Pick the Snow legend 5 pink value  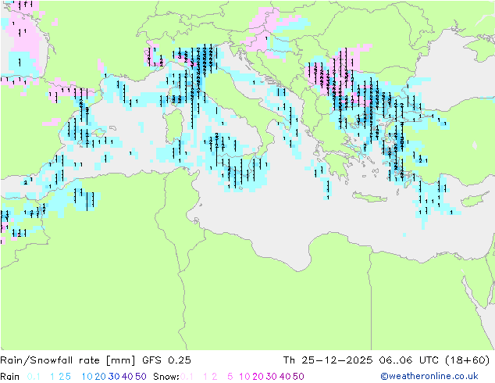(230, 377)
